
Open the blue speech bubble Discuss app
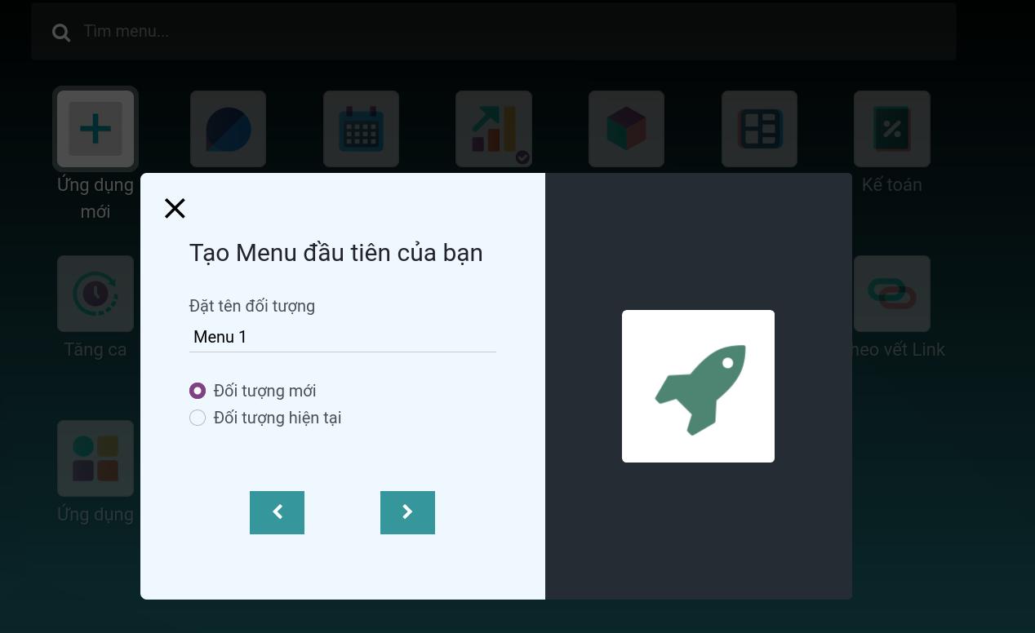point(229,129)
